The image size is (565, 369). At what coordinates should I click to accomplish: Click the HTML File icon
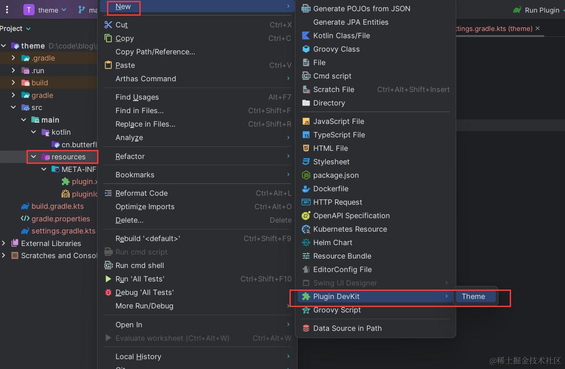[x=306, y=148]
